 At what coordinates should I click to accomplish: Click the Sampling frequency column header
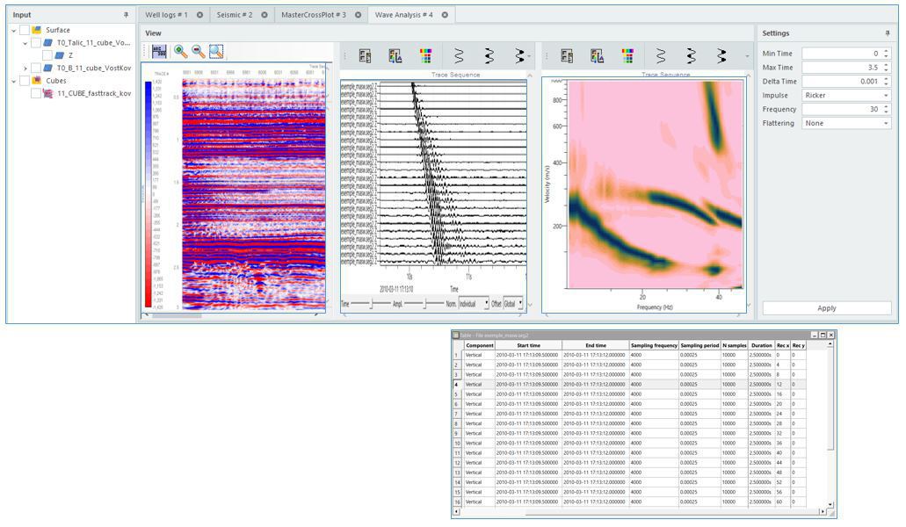pyautogui.click(x=654, y=345)
